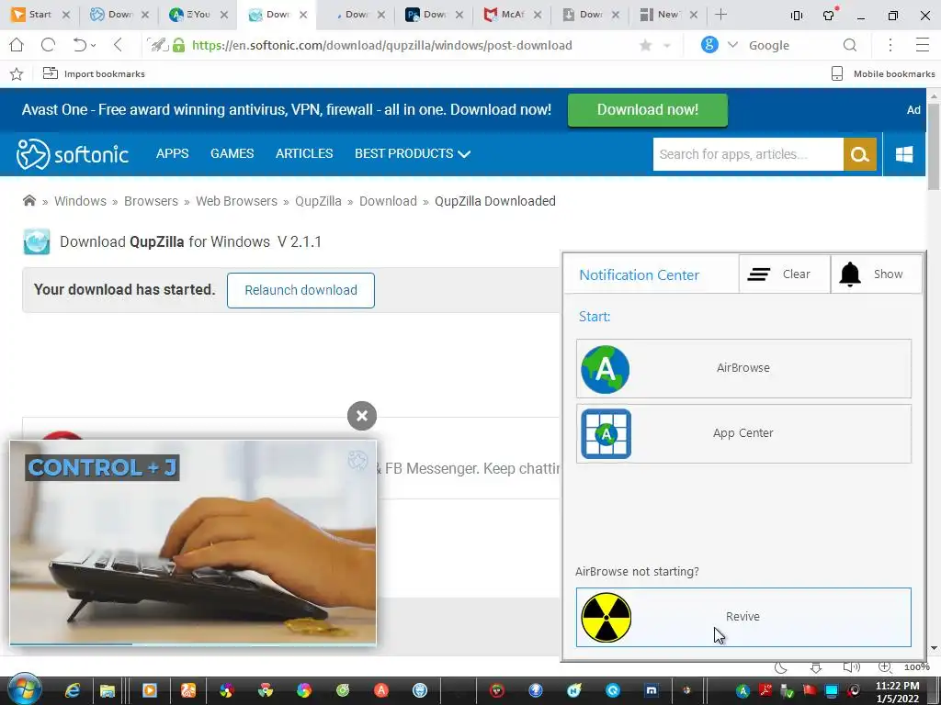
Task: Open Mobile bookmarks
Action: [883, 73]
